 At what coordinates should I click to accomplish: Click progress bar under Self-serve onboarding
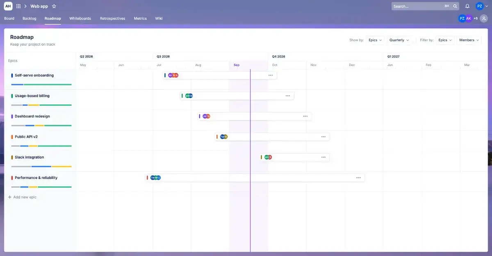[41, 85]
